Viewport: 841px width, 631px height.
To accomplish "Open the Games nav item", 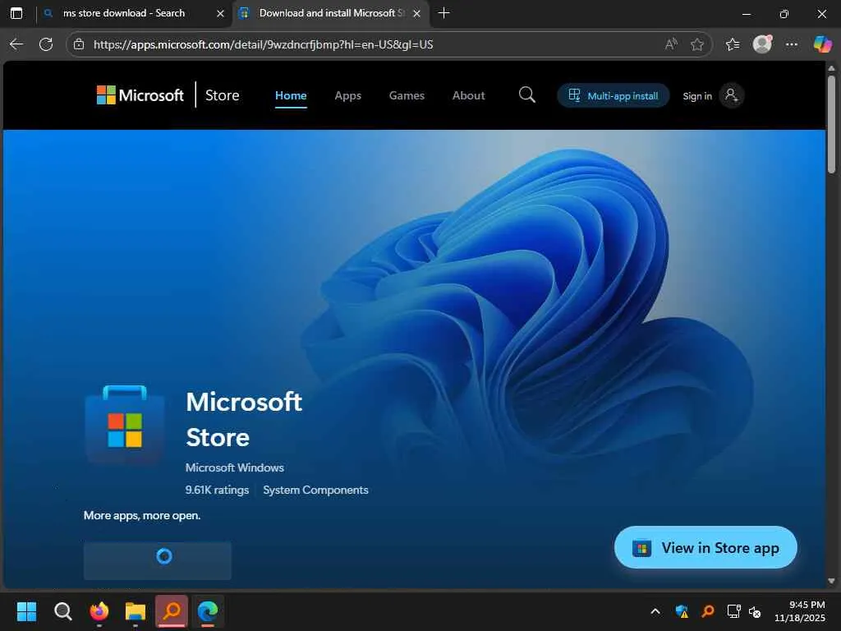I will point(407,95).
